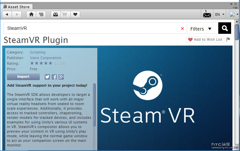This screenshot has height=151, width=240.
Task: Flag this asset with the report icon
Action: click(x=228, y=39)
